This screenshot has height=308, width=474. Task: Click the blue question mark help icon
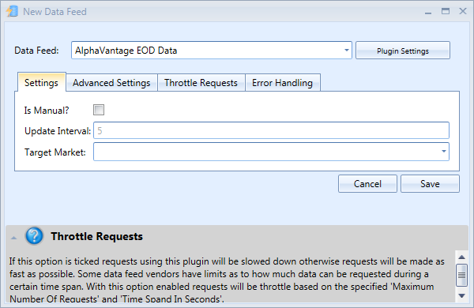coord(35,236)
